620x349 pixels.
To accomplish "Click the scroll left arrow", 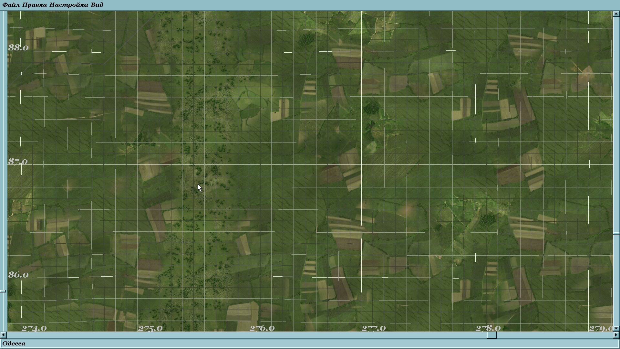I will [3, 335].
